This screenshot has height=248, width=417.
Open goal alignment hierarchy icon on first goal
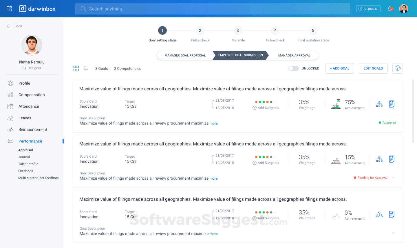(379, 104)
